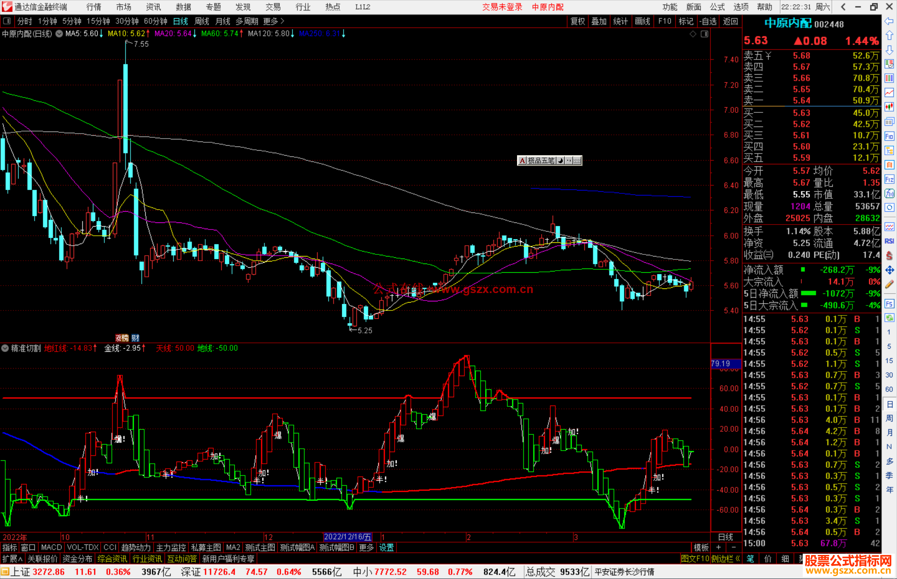Expand the 更多 periods chevron
This screenshot has height=579, width=897.
click(282, 21)
